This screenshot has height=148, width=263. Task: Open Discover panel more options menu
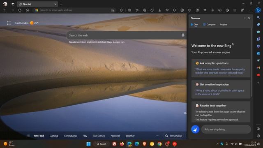[244, 18]
